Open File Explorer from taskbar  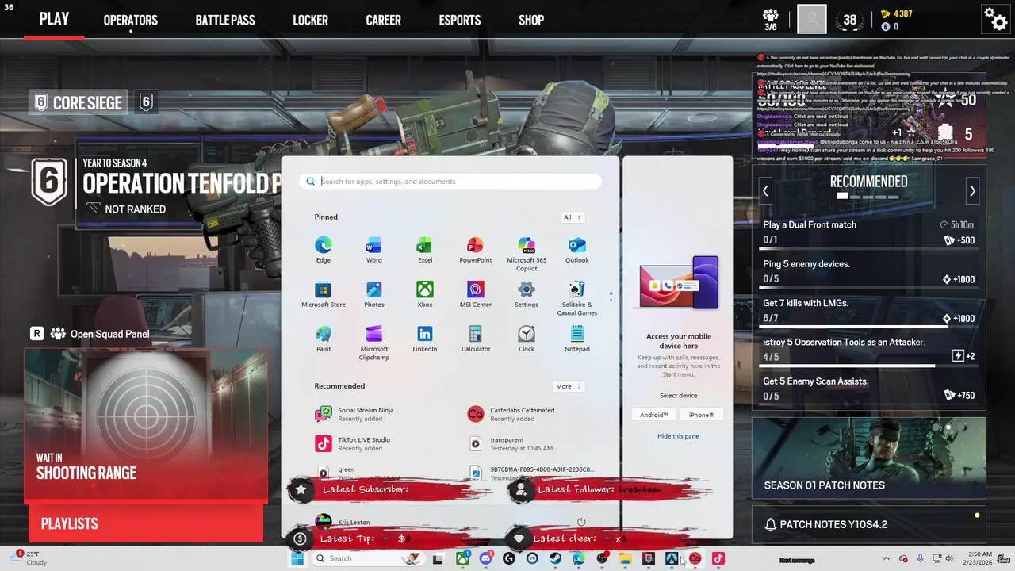625,558
